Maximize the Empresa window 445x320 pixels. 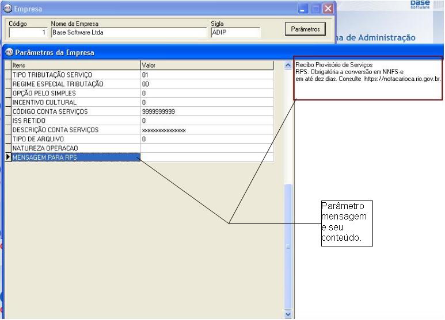point(315,9)
